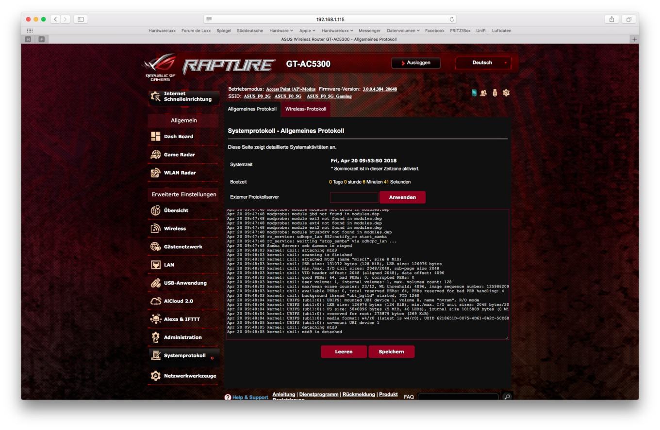Open the Wireless settings section
This screenshot has width=660, height=430.
[x=183, y=228]
